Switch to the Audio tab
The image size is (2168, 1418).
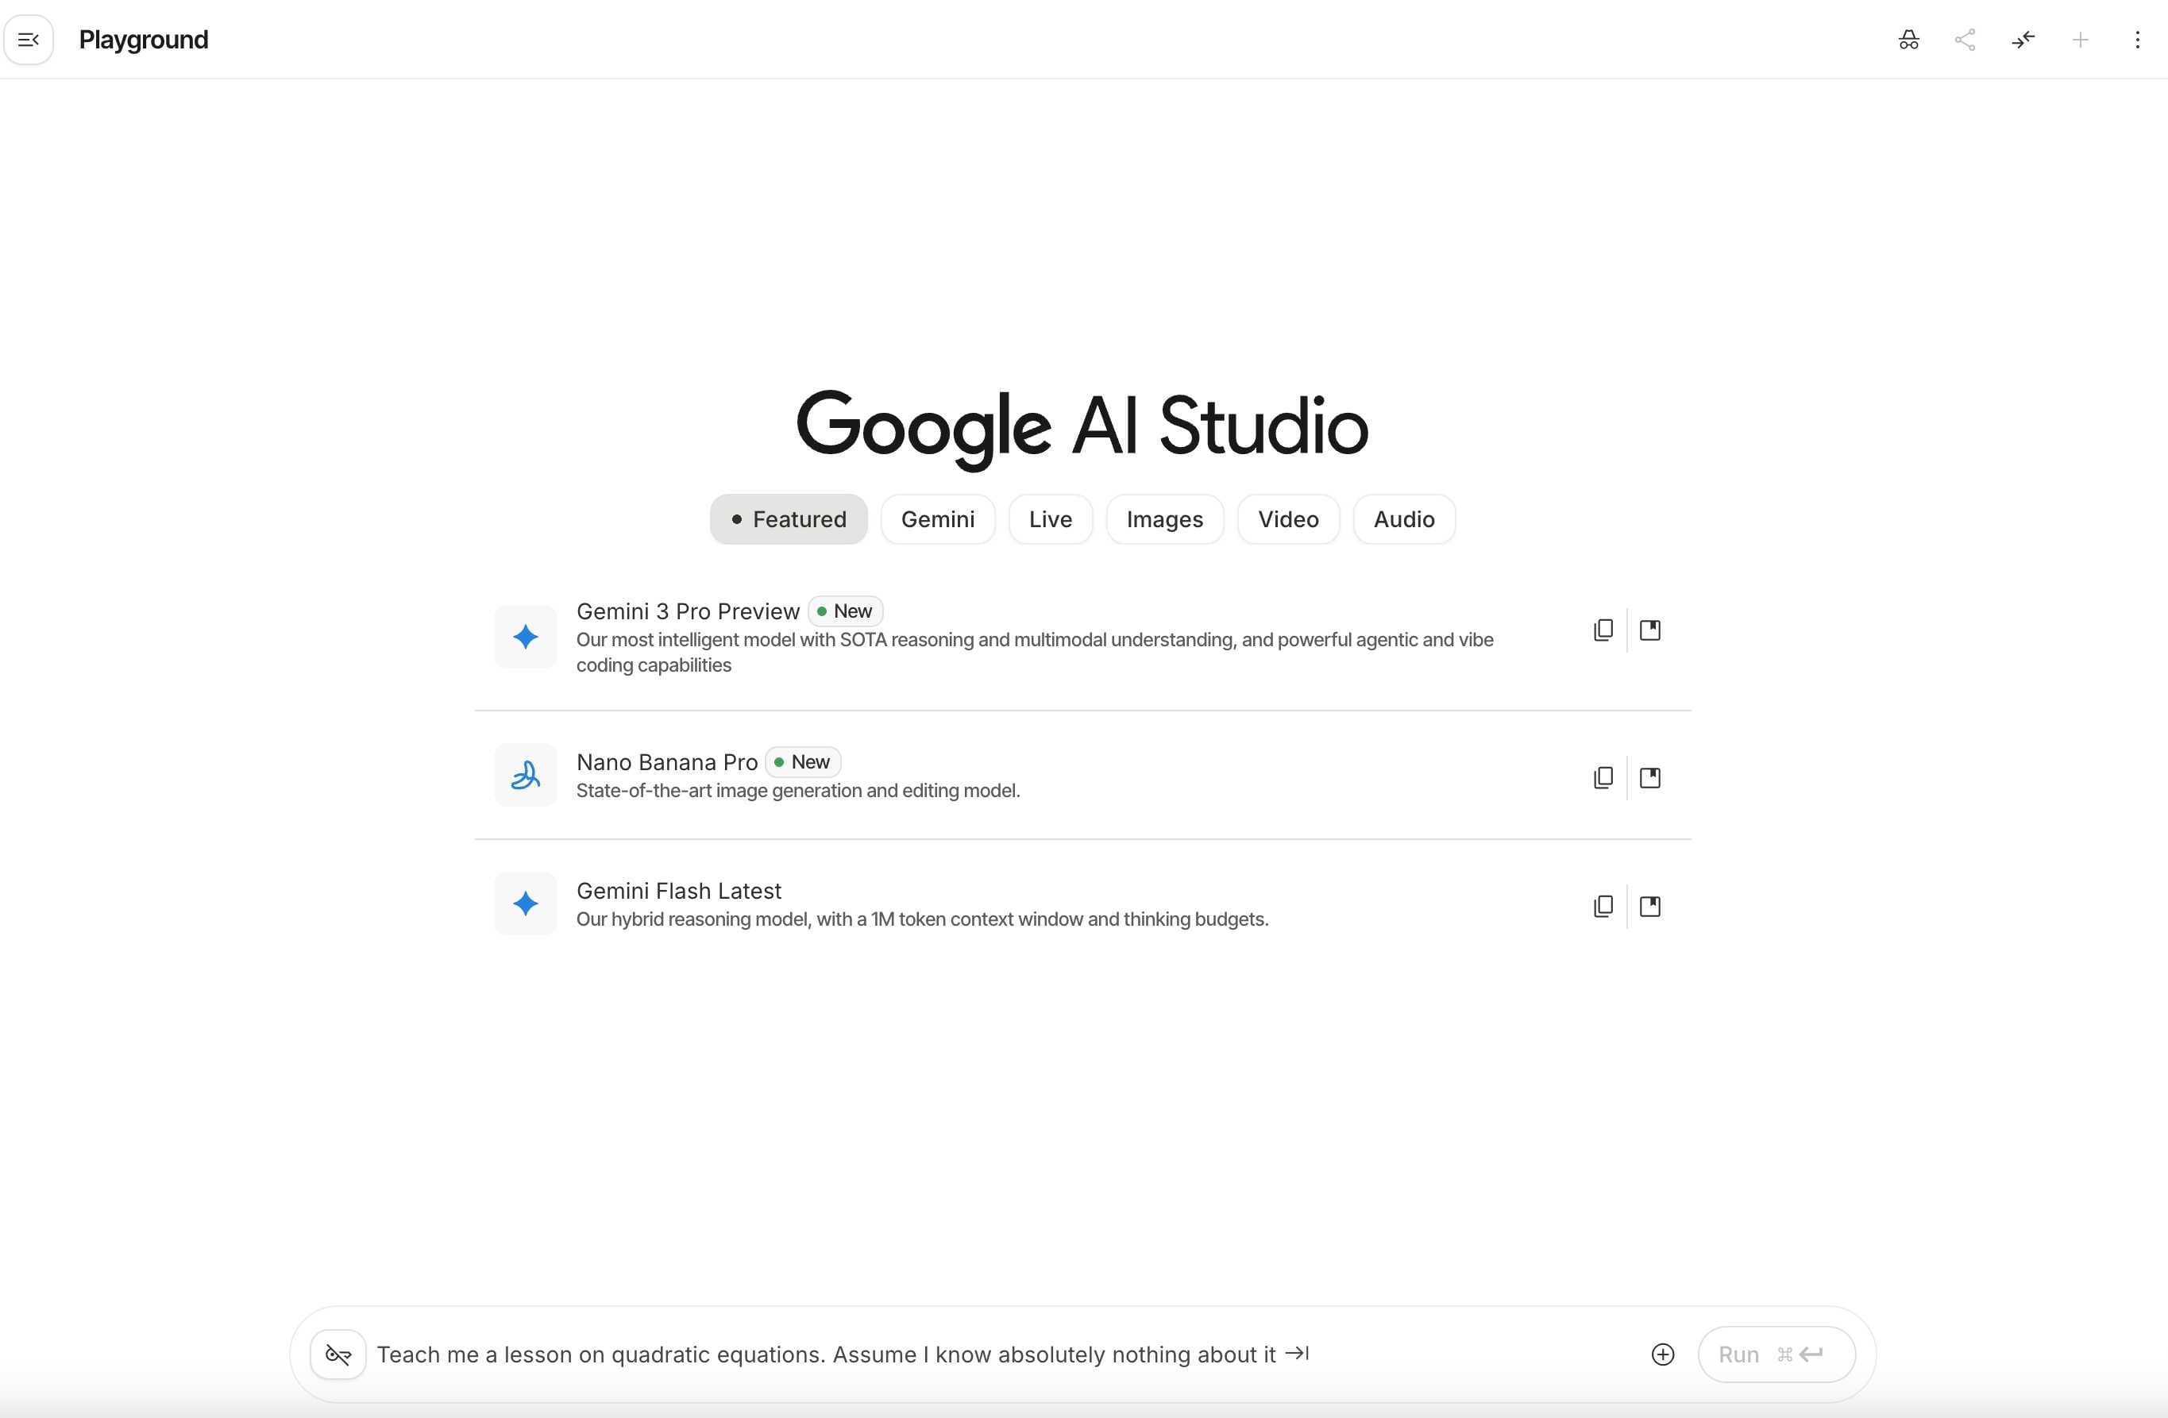[x=1402, y=519]
